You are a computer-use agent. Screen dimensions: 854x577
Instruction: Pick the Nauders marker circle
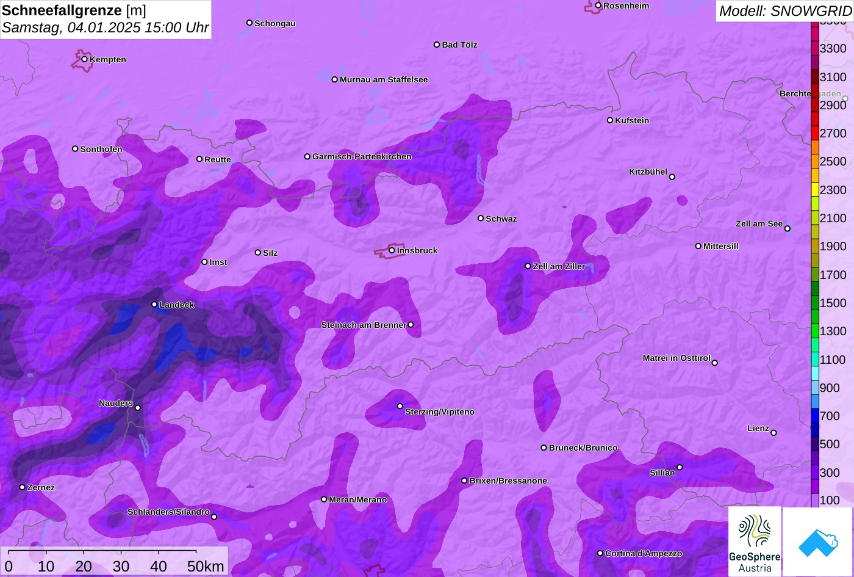137,408
